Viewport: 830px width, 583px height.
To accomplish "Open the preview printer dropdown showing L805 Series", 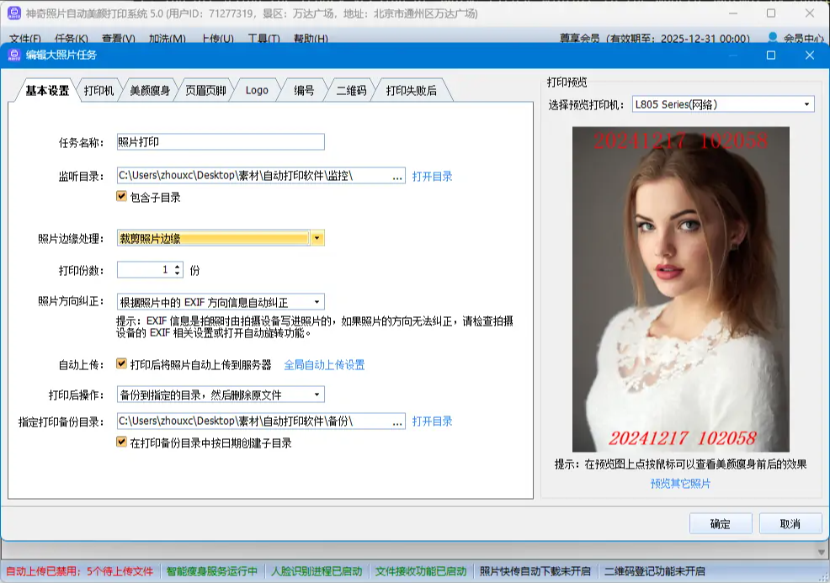I will (x=809, y=103).
